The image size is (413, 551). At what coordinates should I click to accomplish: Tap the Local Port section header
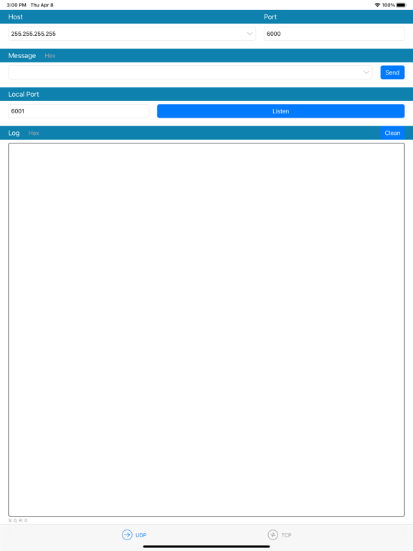[24, 94]
